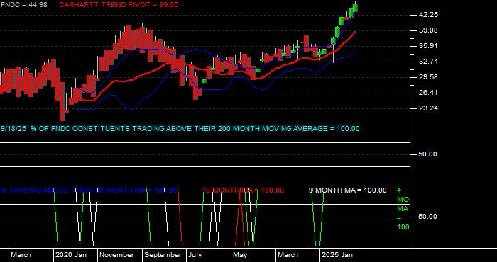
Task: Select the 9 MONTH MA = 100.00 label
Action: point(348,190)
